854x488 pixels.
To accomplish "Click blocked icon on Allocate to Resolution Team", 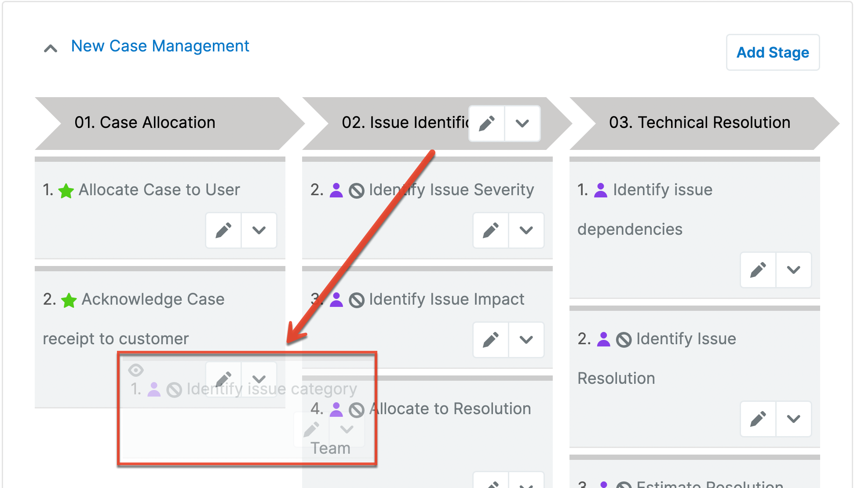I will 357,410.
